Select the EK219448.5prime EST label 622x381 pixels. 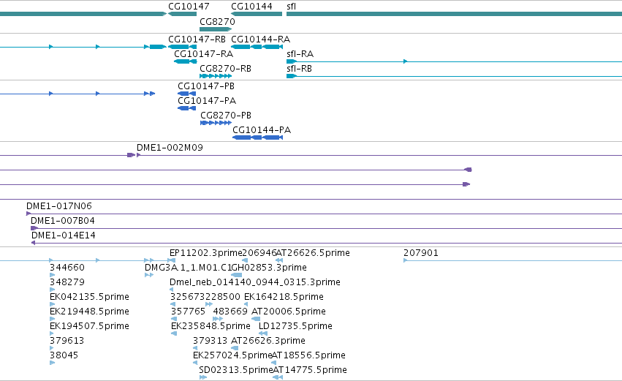(x=89, y=311)
